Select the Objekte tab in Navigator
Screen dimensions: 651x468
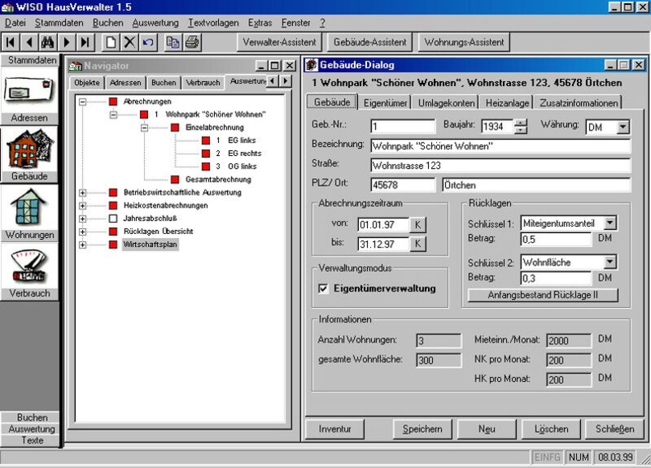[87, 83]
